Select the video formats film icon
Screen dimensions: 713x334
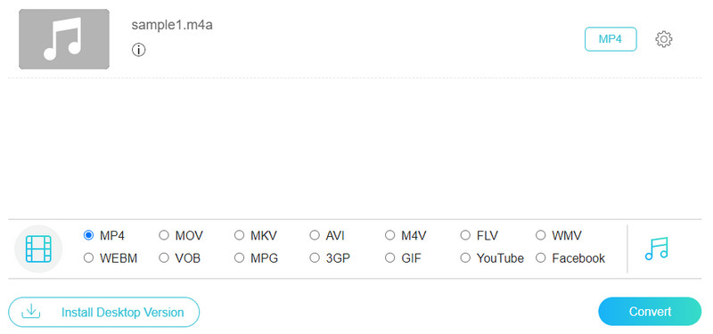pos(38,248)
